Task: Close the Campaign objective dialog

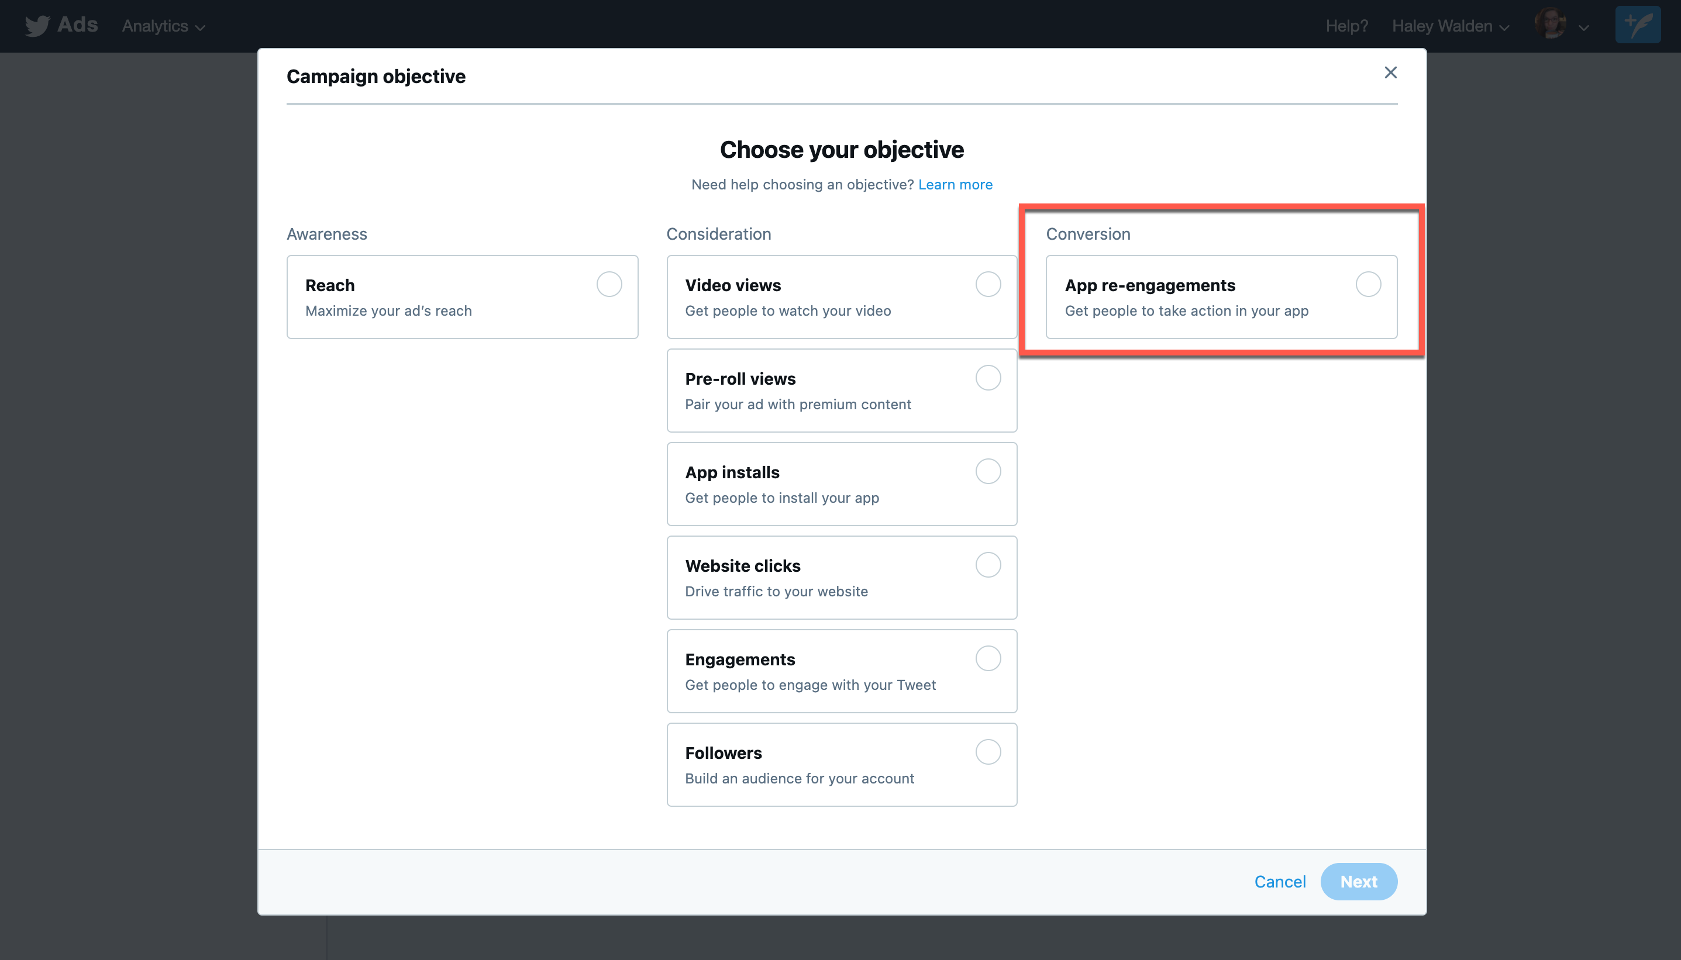Action: 1390,72
